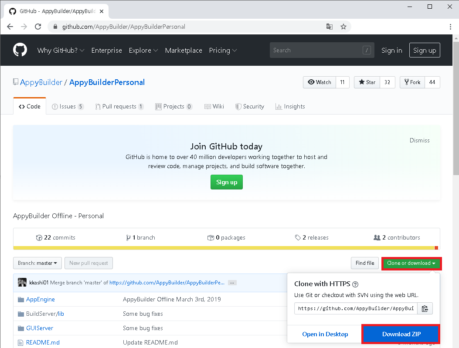Toggle the Clone or download dropdown
459x348 pixels.
[x=411, y=263]
